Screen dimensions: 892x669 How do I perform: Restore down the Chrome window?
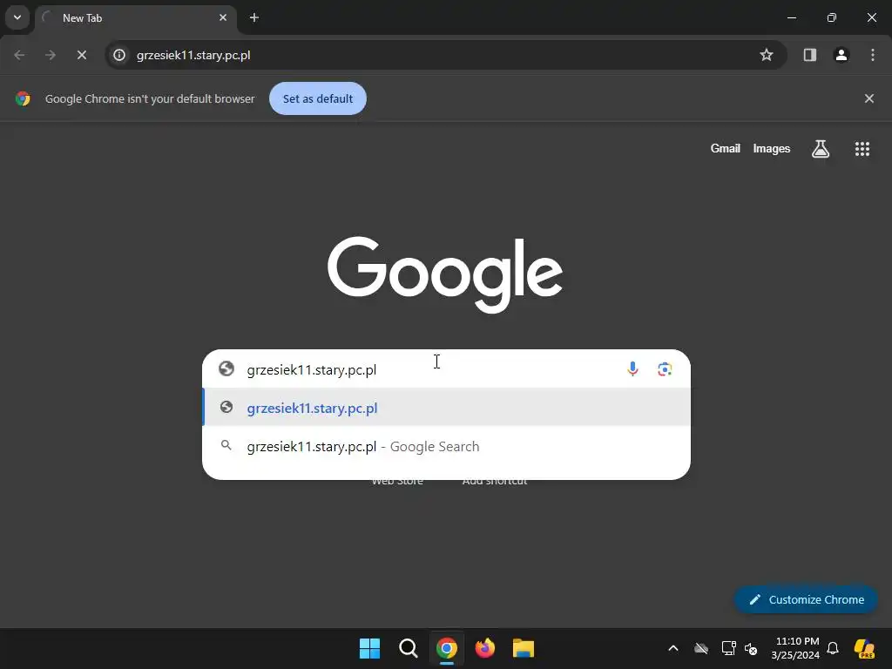832,17
